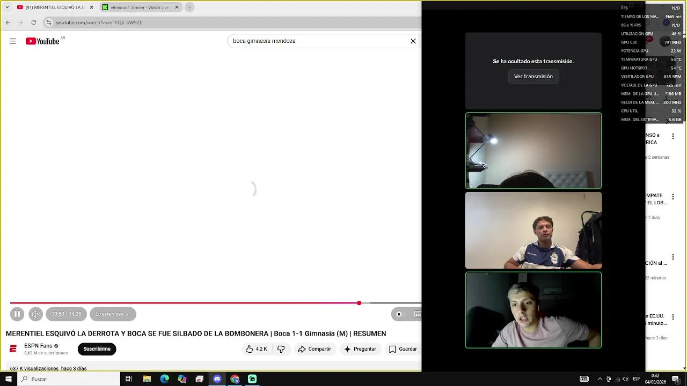Click the taskbar Buscar search box
Viewport: 687px width, 386px height.
[68, 379]
